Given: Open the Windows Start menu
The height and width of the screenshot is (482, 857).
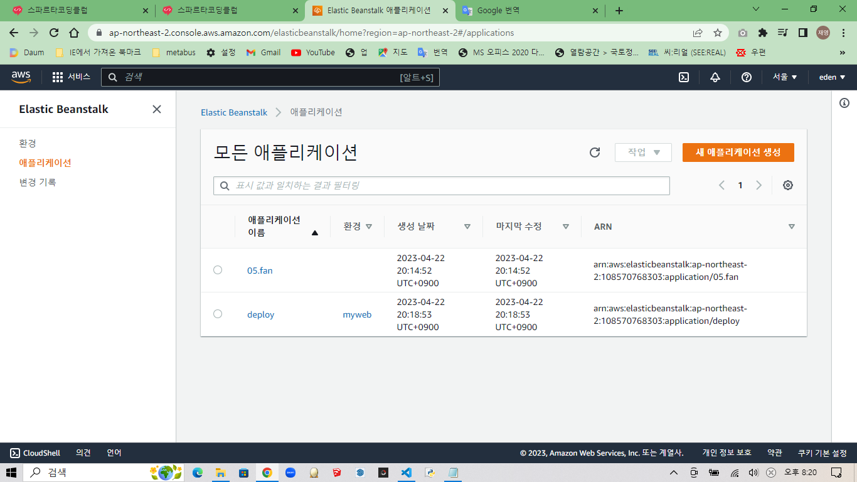Looking at the screenshot, I should coord(11,473).
